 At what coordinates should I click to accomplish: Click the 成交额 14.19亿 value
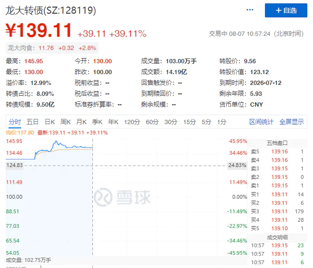tap(176, 72)
